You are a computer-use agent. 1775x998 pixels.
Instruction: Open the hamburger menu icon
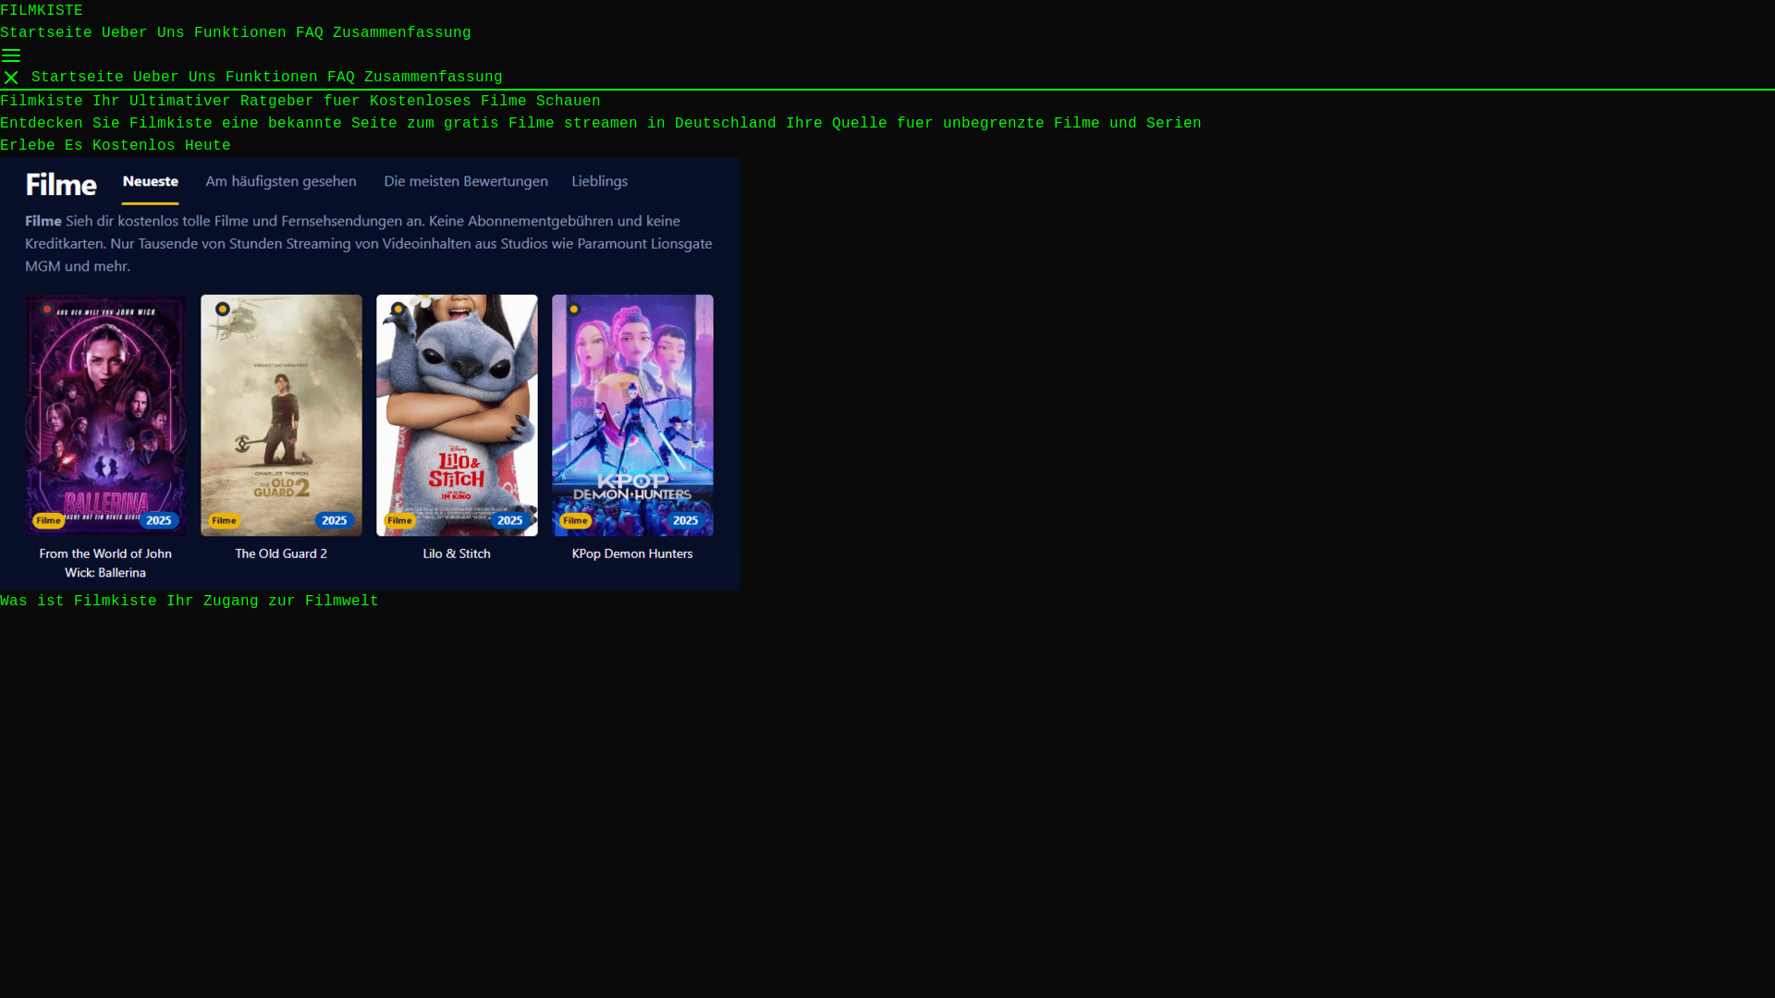11,55
